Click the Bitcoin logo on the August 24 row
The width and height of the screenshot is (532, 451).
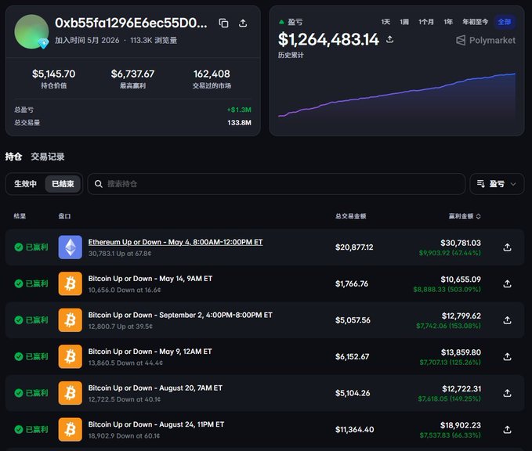tap(71, 429)
